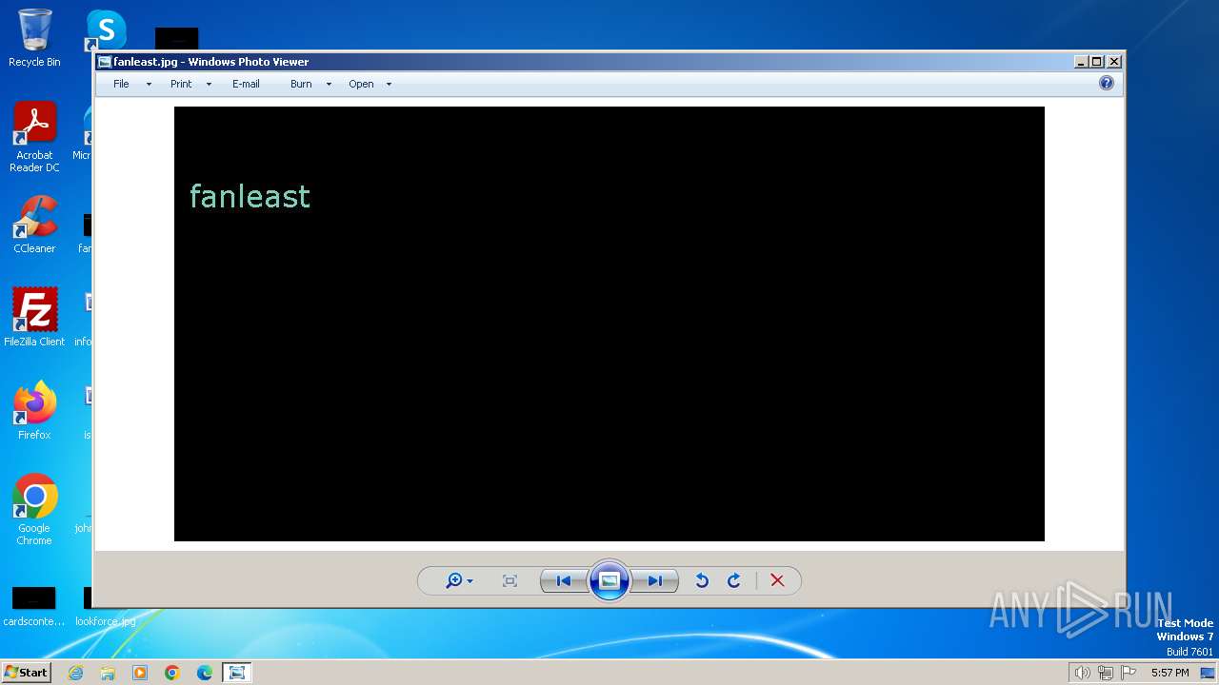Launch Chrome from the taskbar
1219x685 pixels.
pyautogui.click(x=172, y=673)
